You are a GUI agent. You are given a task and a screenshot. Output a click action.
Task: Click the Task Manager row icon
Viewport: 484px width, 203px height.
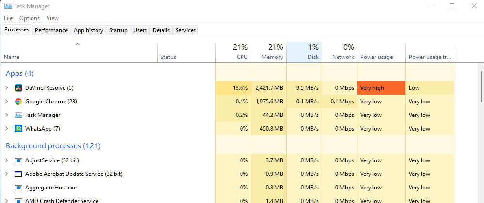18,115
